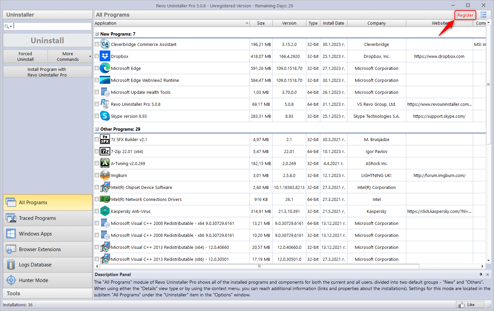Check the Cleverbridge Commerce Assistant checkbox

[97, 44]
